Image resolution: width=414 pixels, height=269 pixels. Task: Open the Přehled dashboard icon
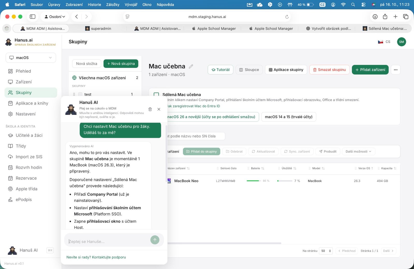(10, 71)
